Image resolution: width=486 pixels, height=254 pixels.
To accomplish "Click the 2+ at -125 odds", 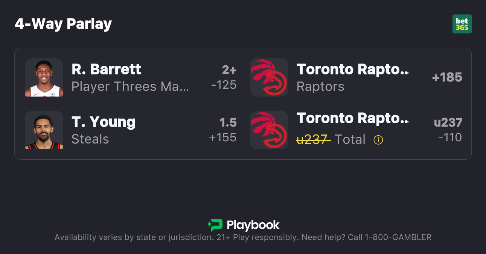I will pos(224,77).
